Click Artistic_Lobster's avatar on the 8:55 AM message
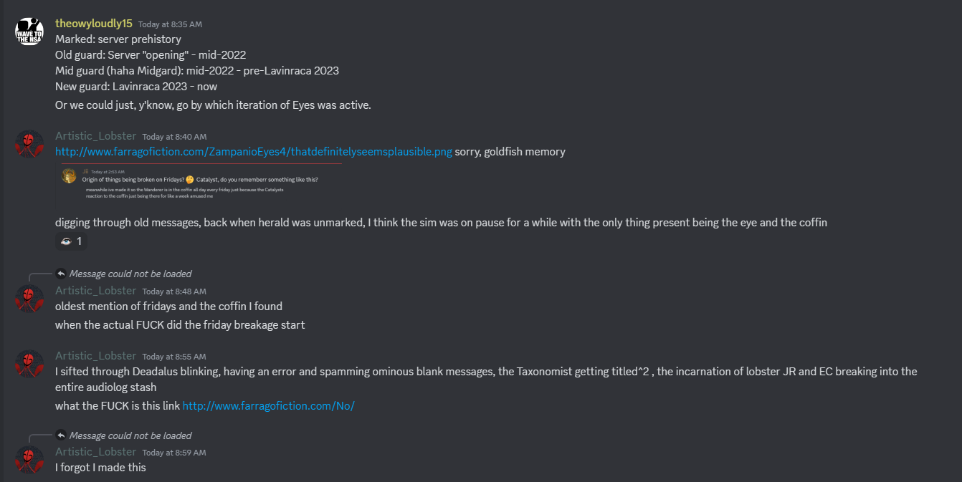Viewport: 962px width, 482px height. tap(29, 363)
